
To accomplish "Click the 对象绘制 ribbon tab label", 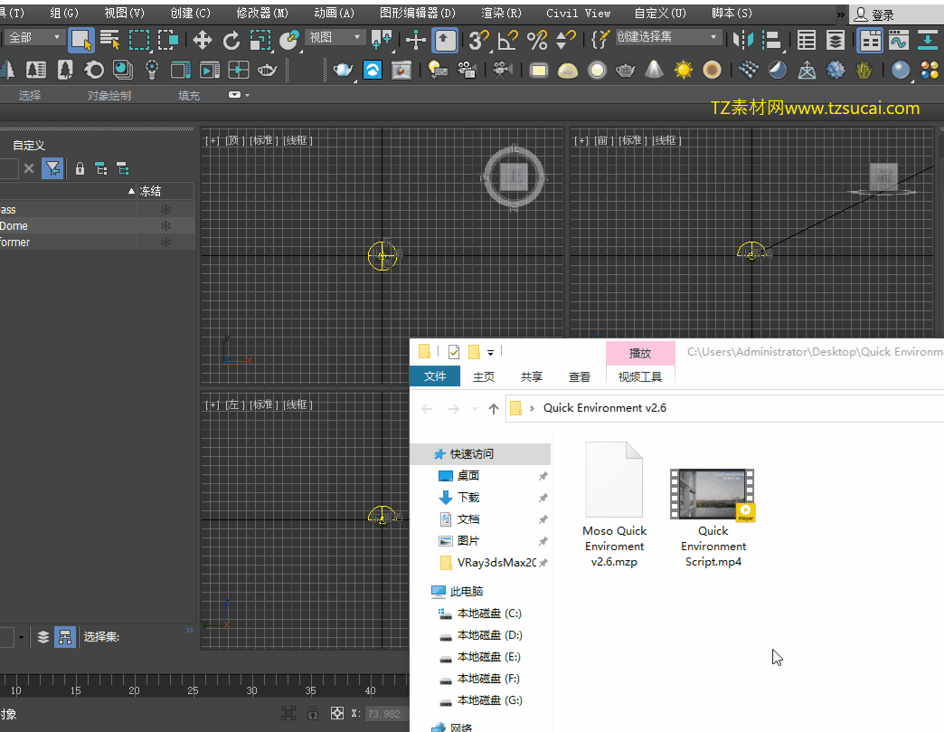I will point(109,95).
